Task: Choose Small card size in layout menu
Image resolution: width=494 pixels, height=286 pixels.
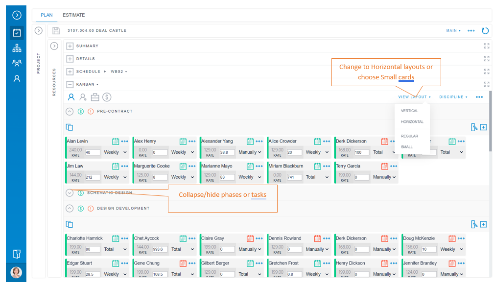Action: point(407,147)
